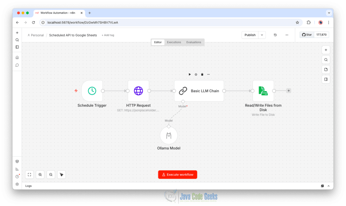This screenshot has height=206, width=346.
Task: Toggle right side panel icon on canvas
Action: [x=326, y=79]
